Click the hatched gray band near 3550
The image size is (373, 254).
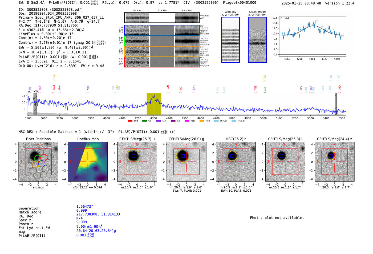point(35,104)
